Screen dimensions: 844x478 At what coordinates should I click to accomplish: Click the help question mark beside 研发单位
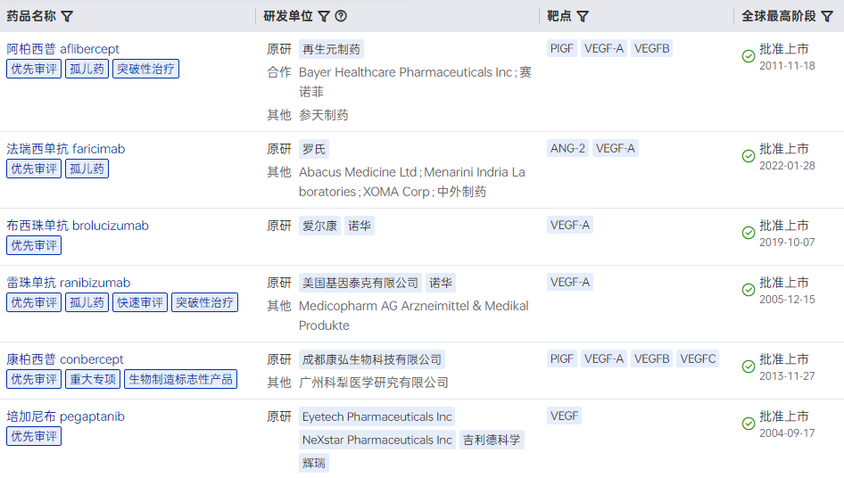point(341,16)
